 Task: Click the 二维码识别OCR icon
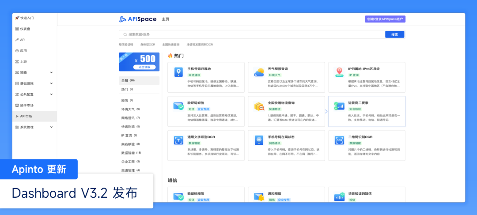pos(339,140)
